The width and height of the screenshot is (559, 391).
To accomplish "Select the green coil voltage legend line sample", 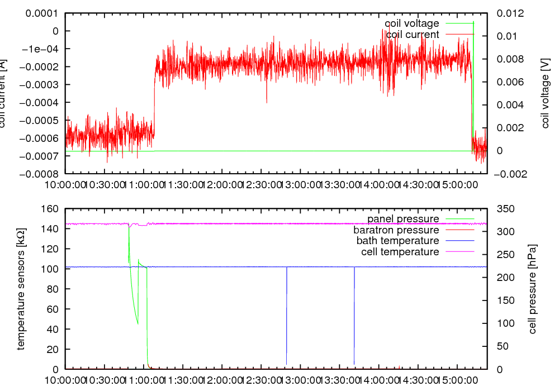I will (x=458, y=23).
